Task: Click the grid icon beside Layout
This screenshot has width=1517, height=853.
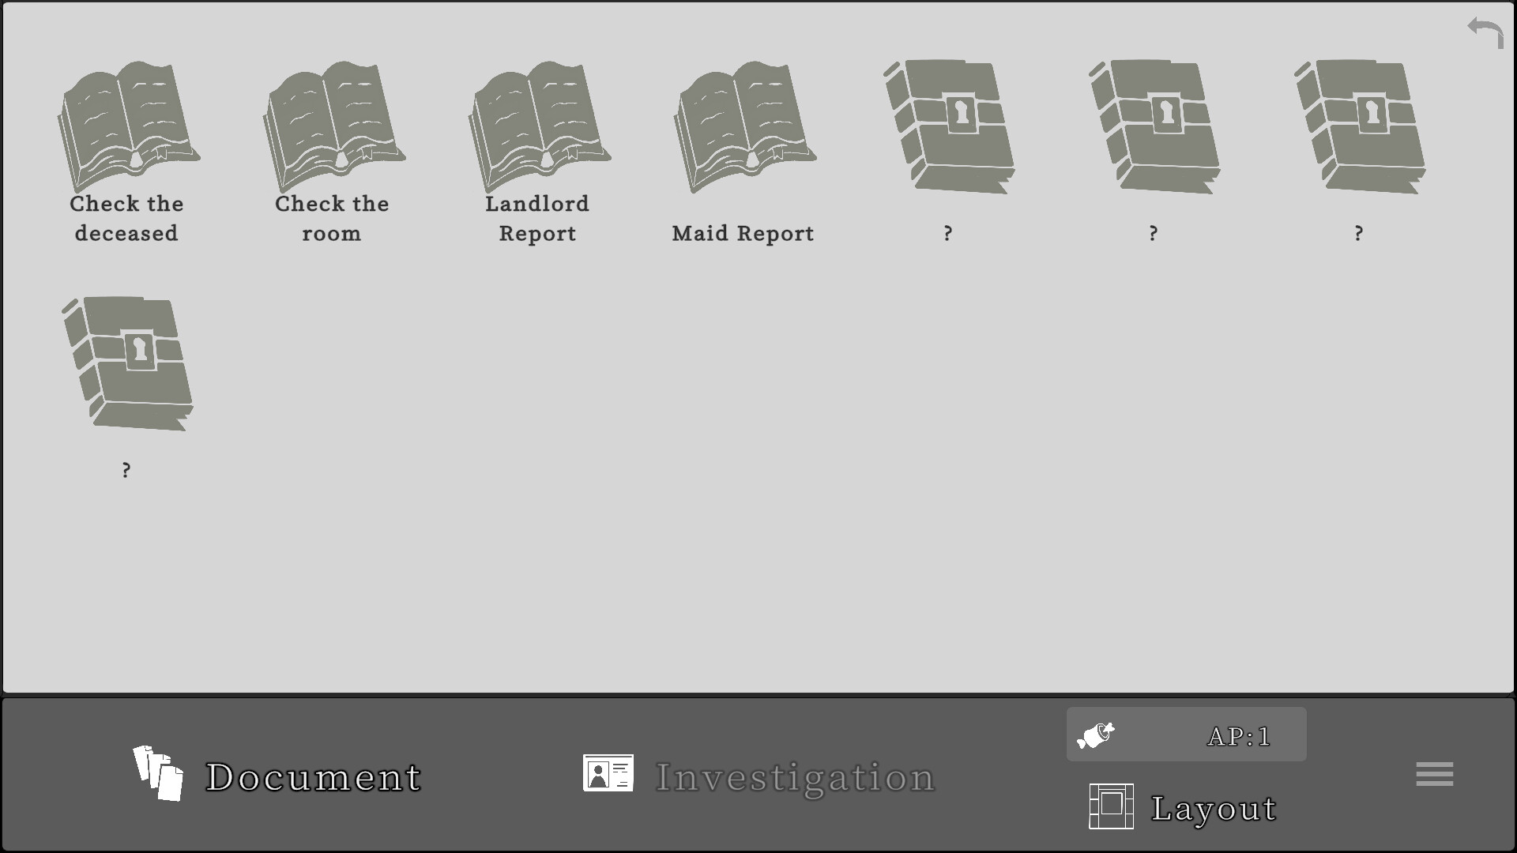Action: click(1110, 807)
